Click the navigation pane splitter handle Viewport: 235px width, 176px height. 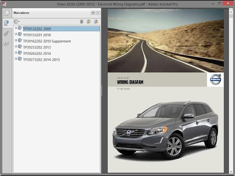pos(101,90)
